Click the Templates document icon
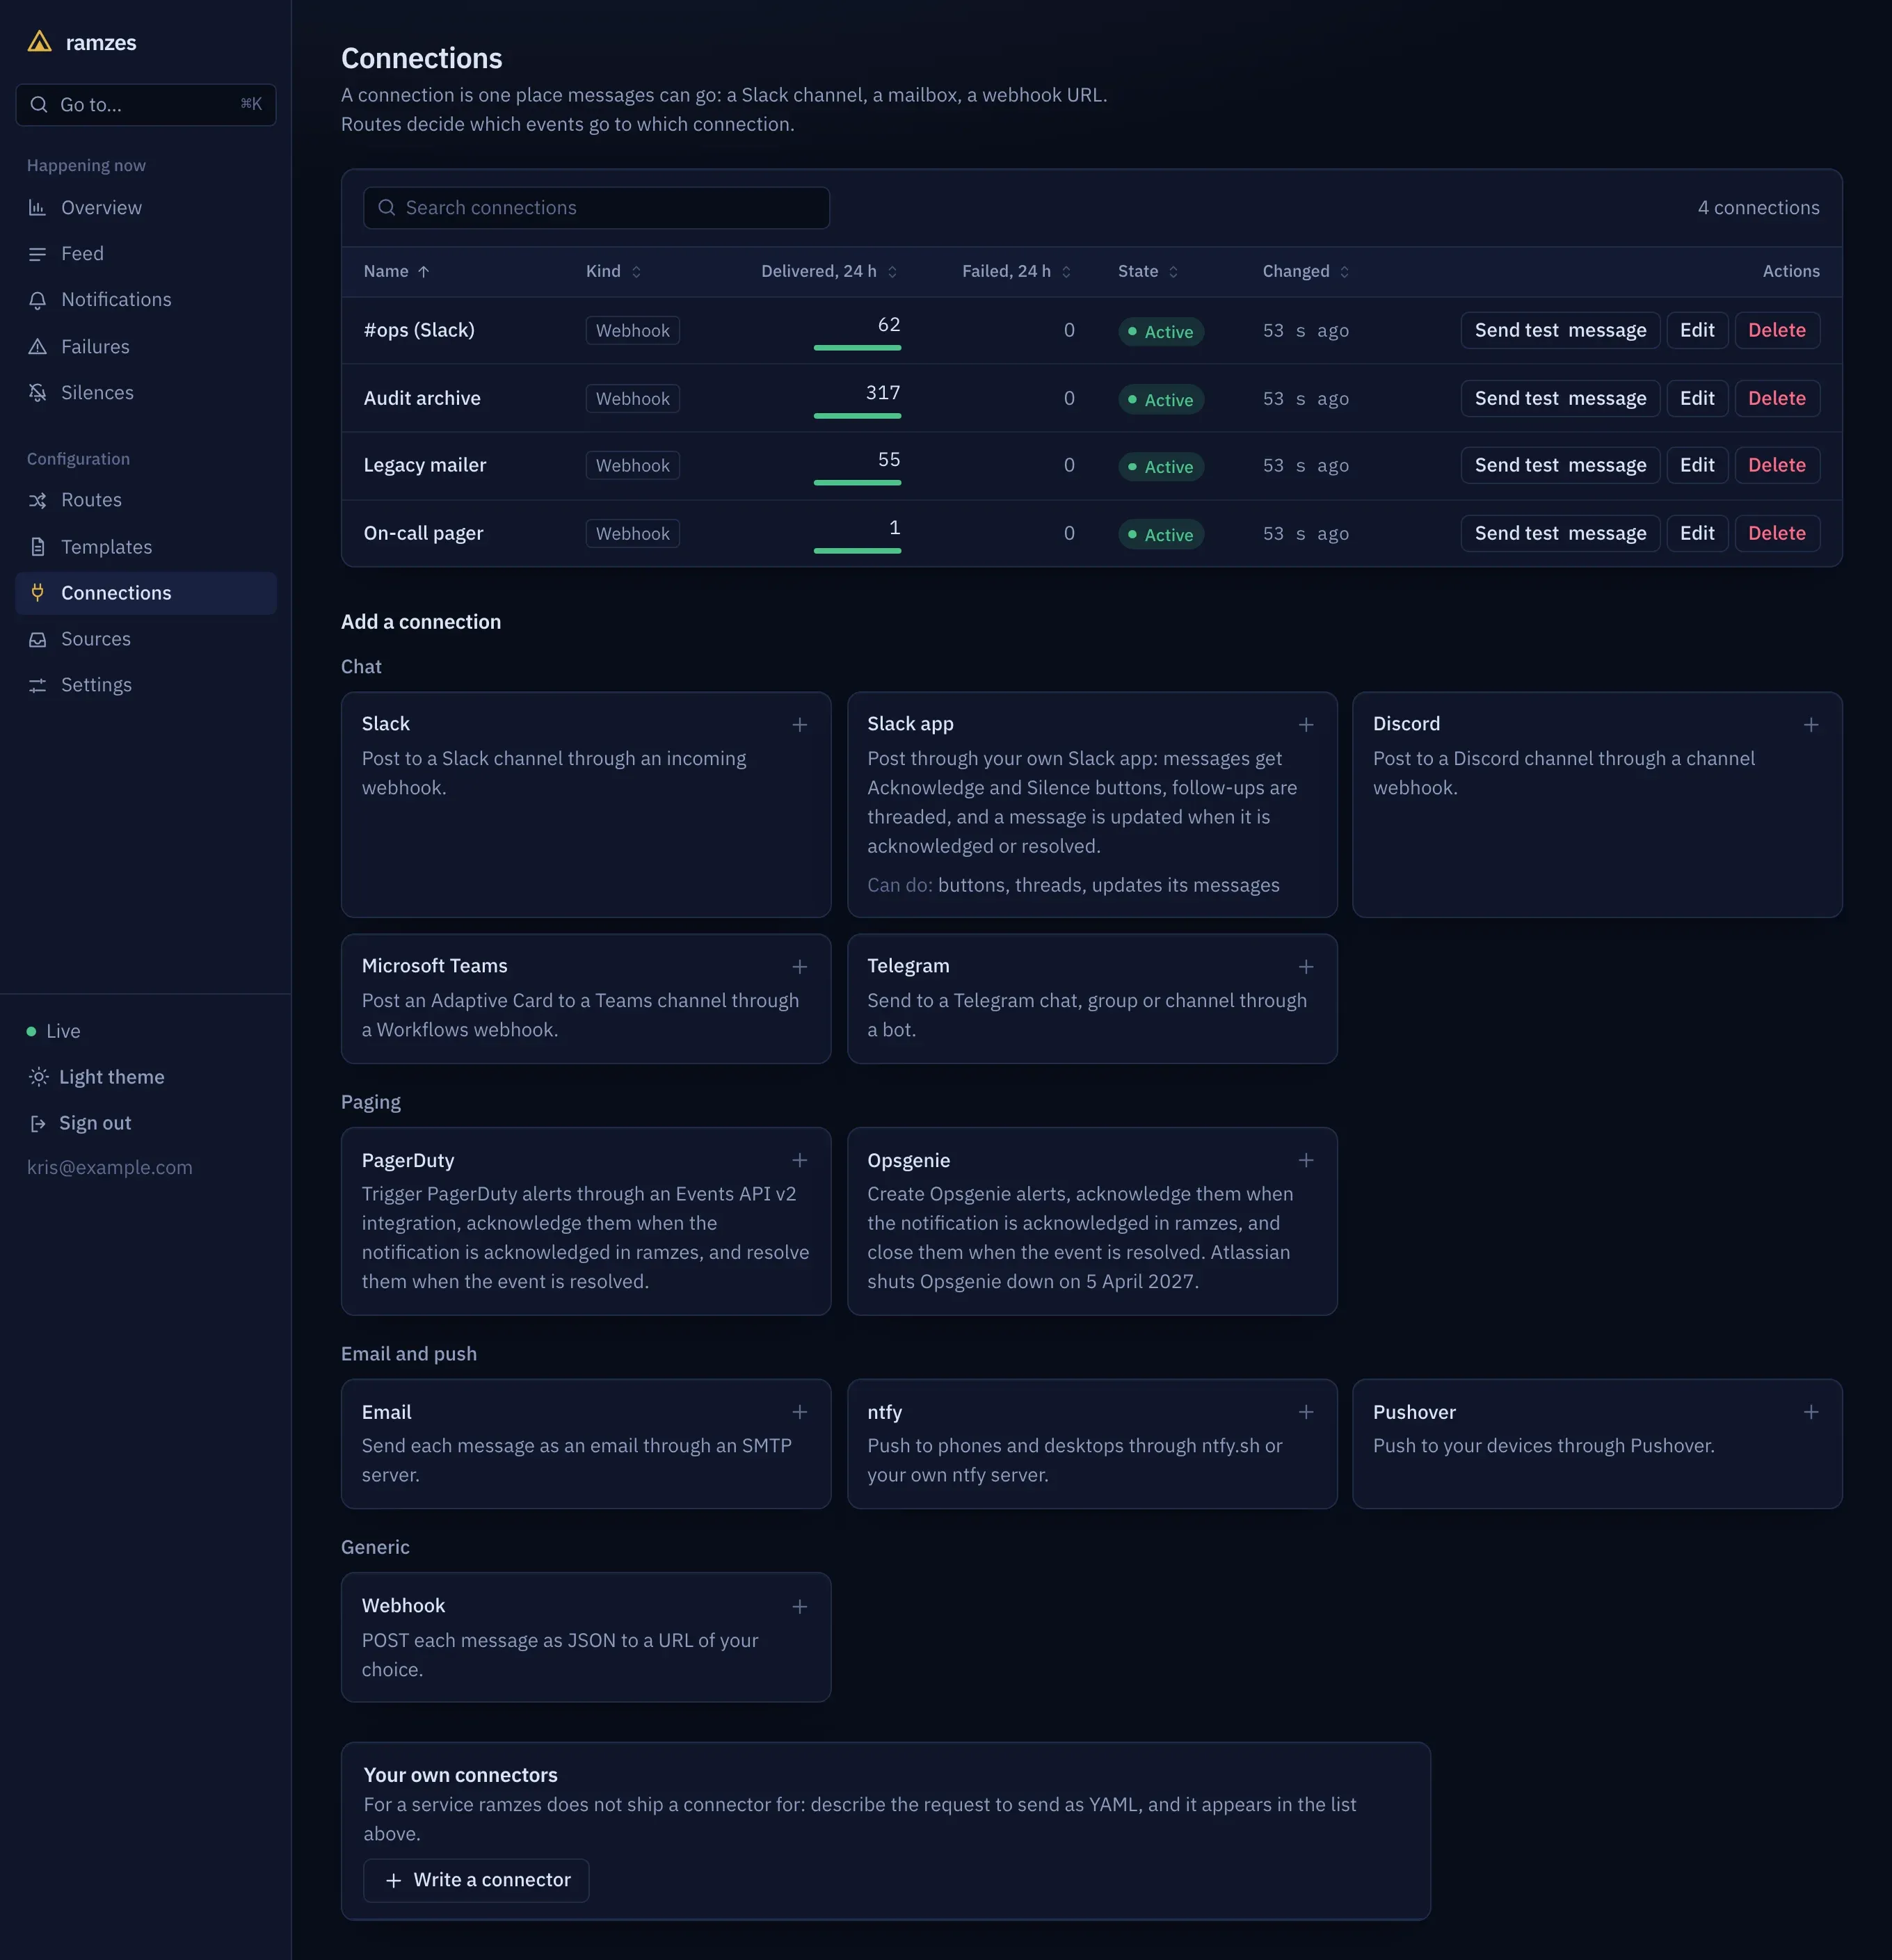The image size is (1892, 1960). coord(37,547)
